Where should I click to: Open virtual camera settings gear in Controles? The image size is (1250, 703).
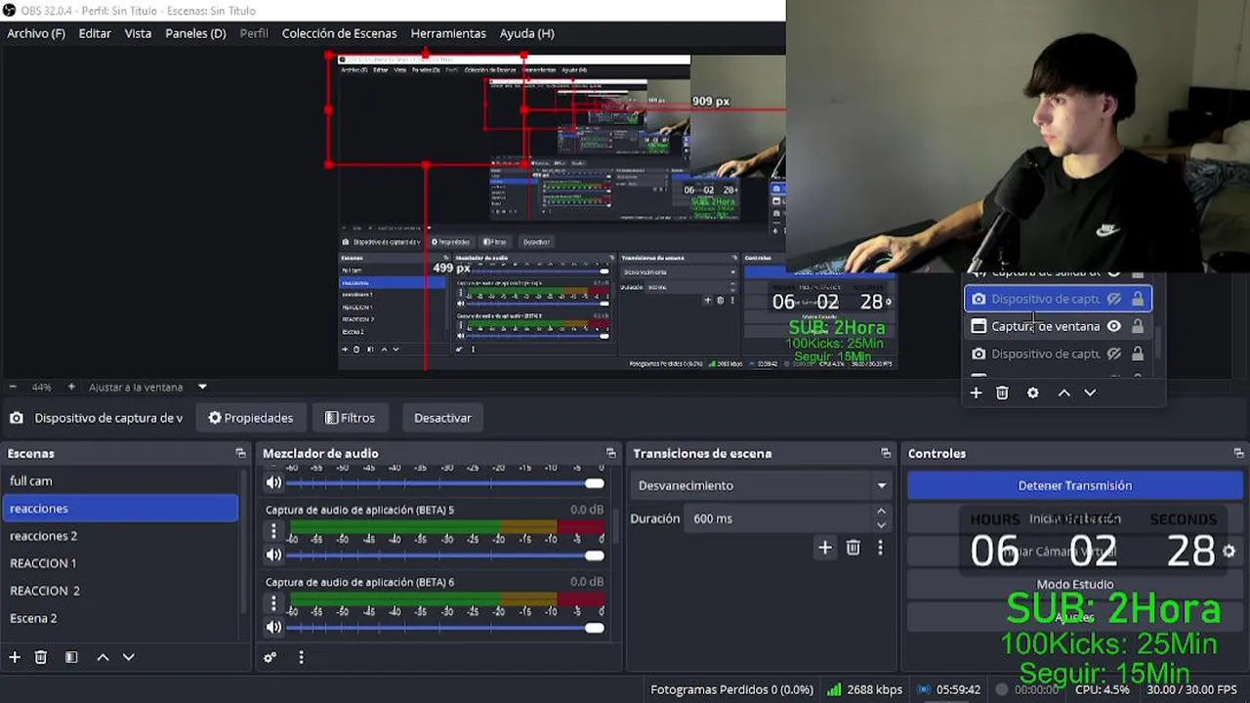coord(1229,552)
